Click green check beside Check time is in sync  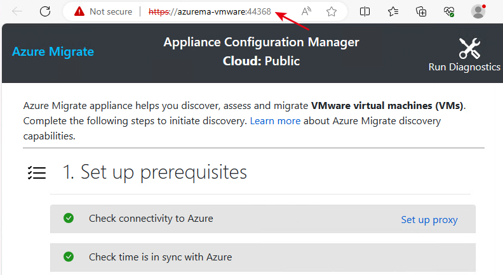pyautogui.click(x=69, y=257)
